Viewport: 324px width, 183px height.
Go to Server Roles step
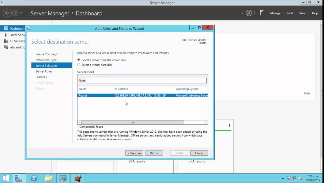[x=44, y=71]
